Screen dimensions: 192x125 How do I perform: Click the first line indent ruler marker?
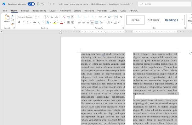click(60, 31)
